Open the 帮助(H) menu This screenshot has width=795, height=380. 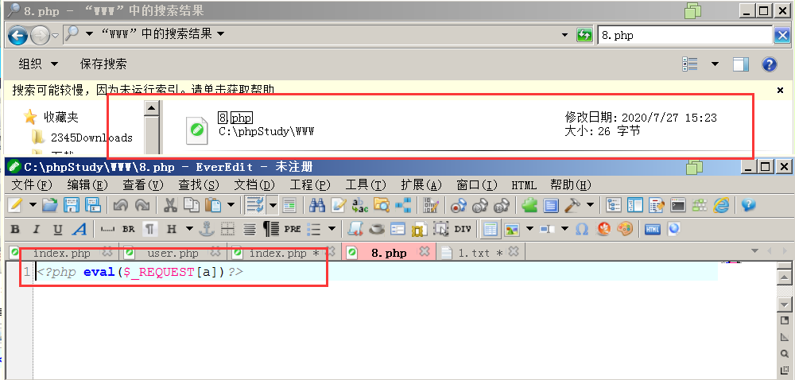pyautogui.click(x=571, y=185)
